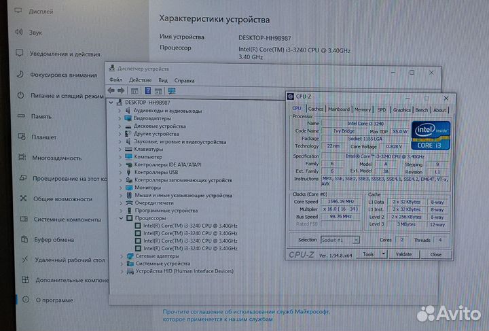Expand Контроллеры USB node

(x=120, y=172)
